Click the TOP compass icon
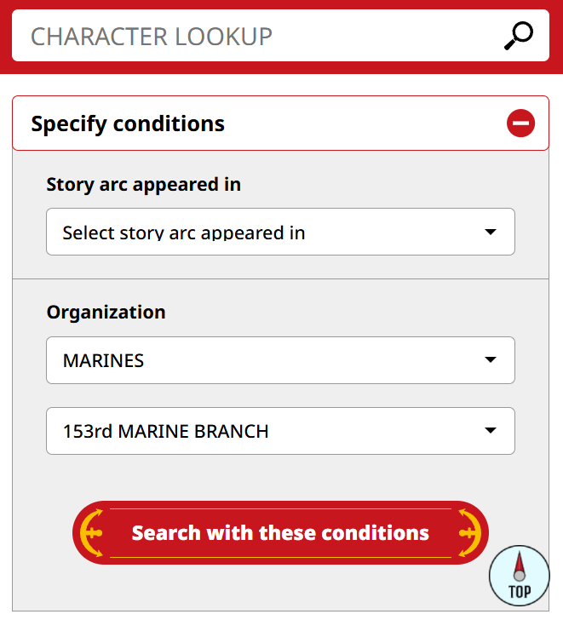Viewport: 563px width, 620px height. point(520,576)
